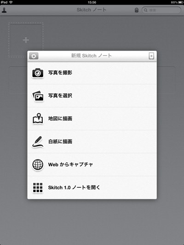Click the search input field in the top bar
Viewport: 184px width, 245px height.
[x=161, y=10]
